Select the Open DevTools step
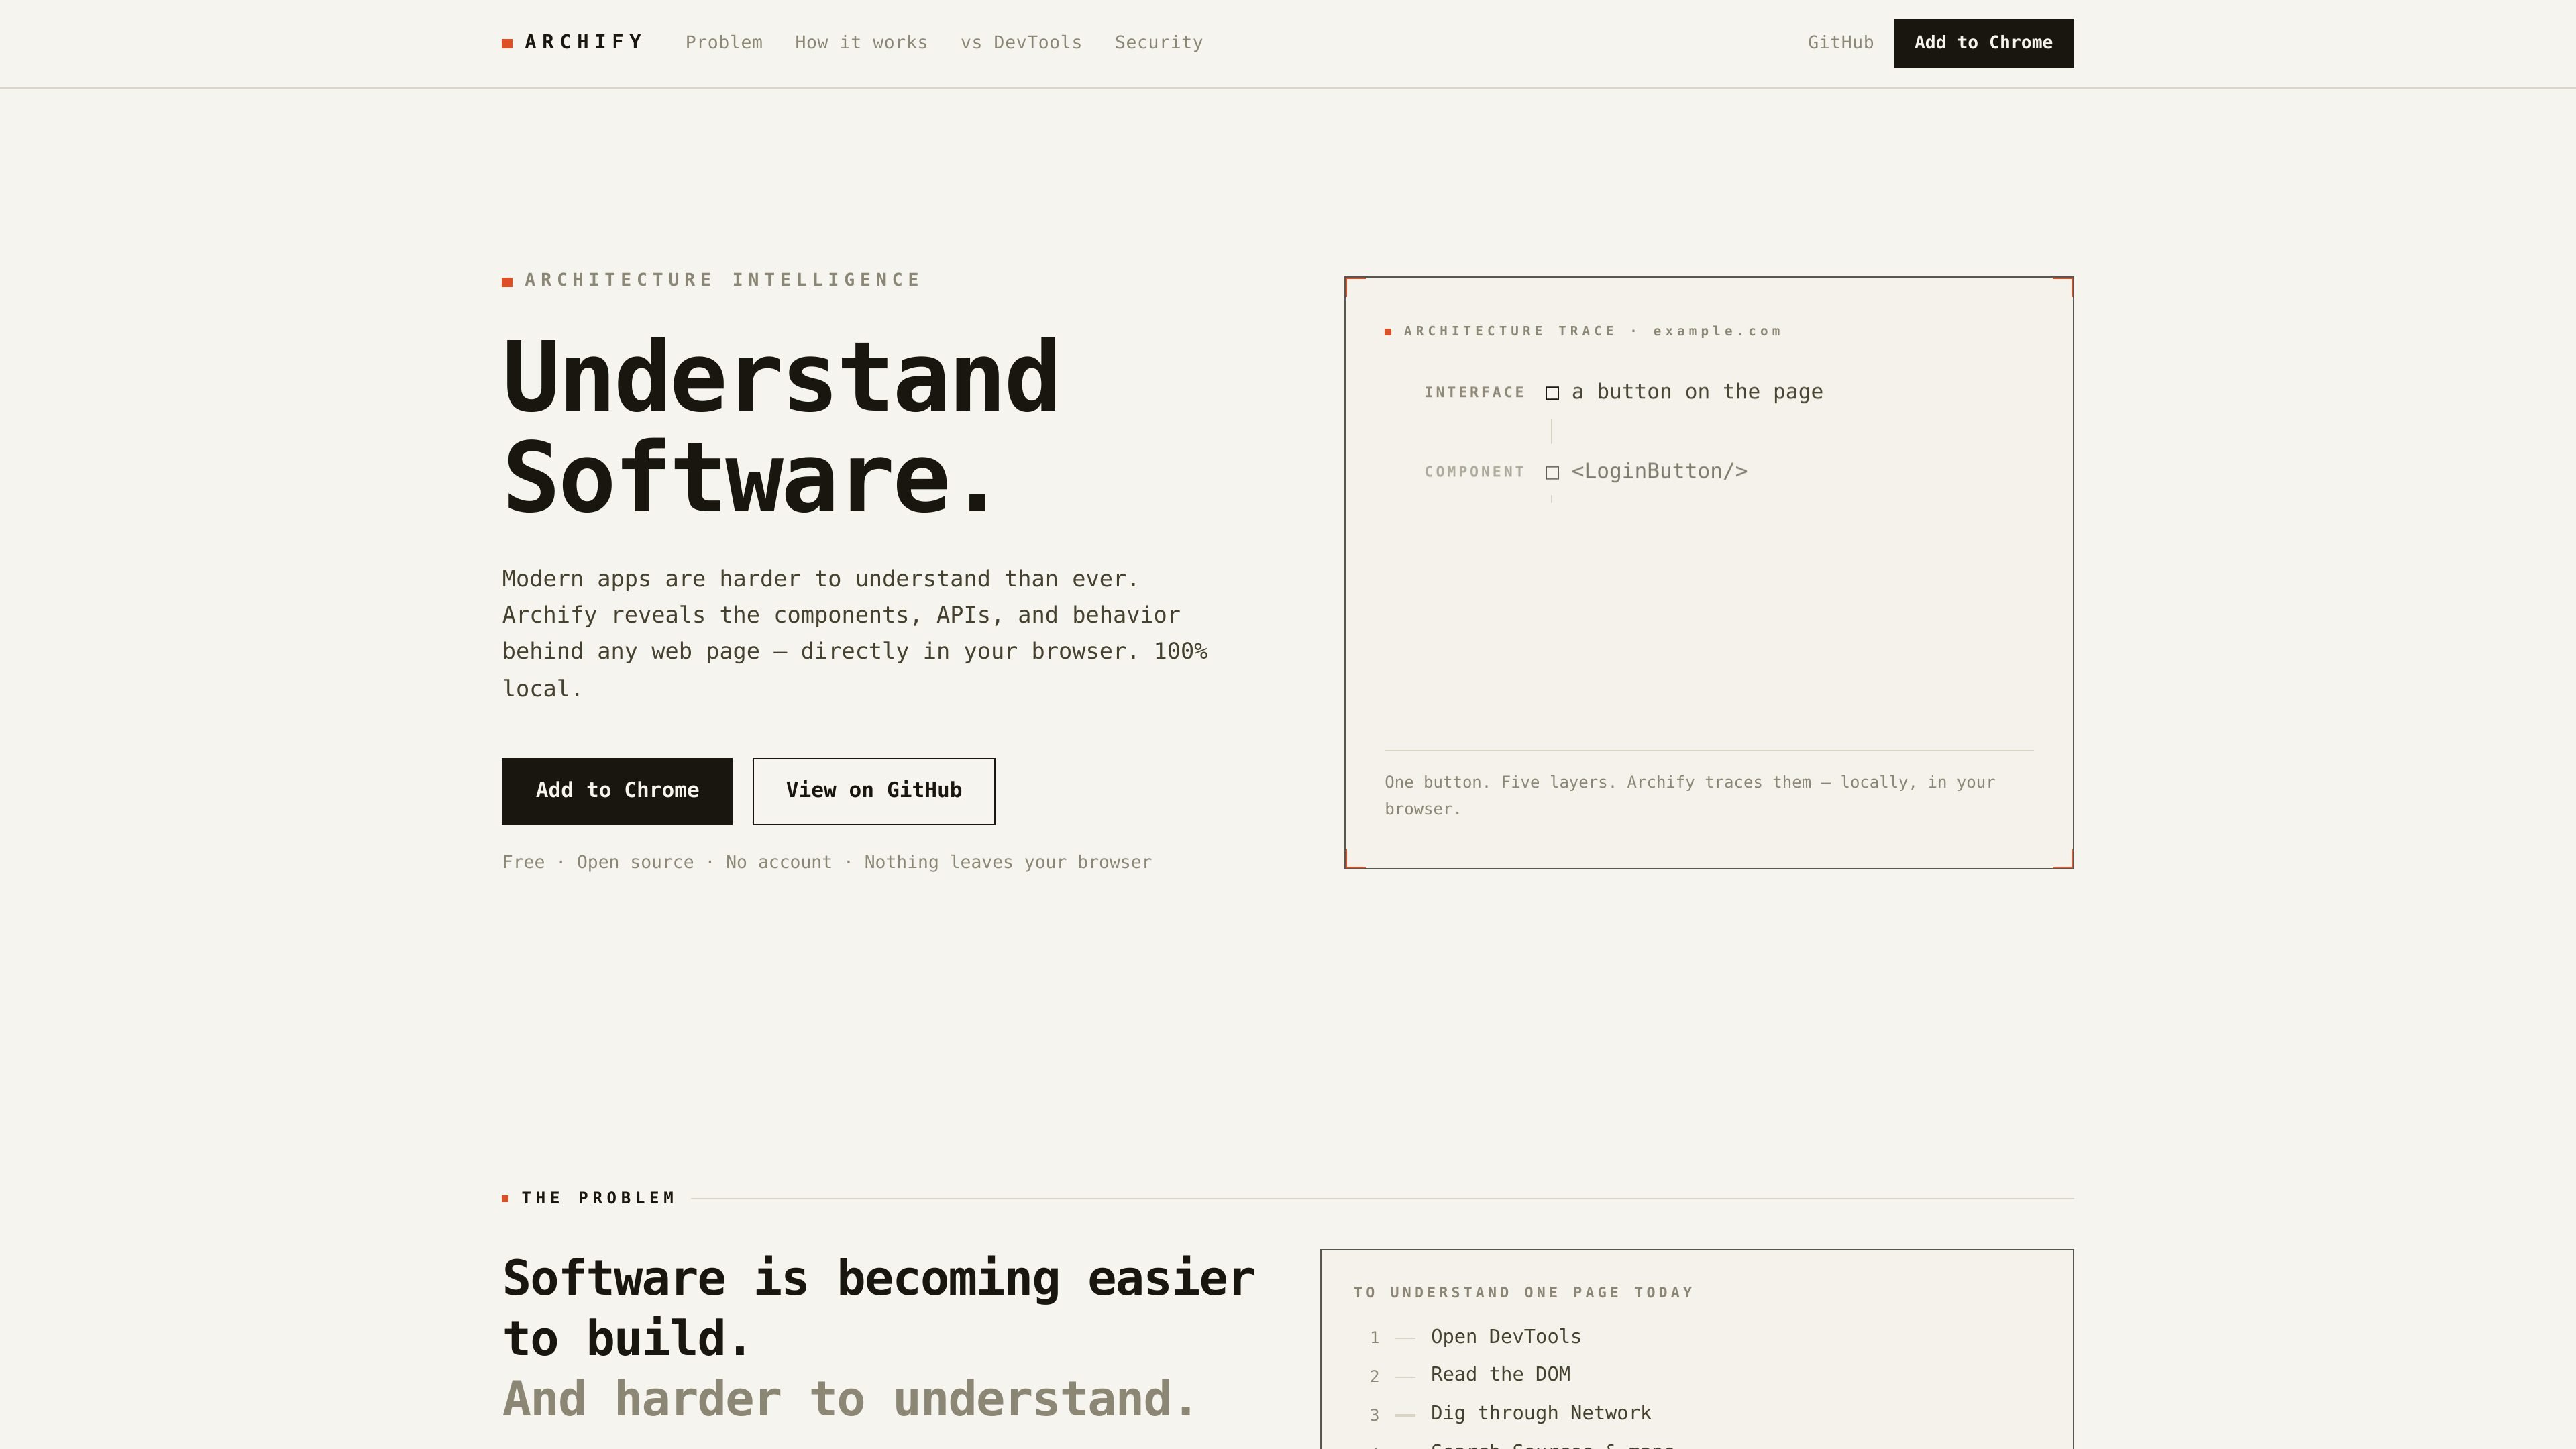Viewport: 2576px width, 1449px height. [1506, 1337]
